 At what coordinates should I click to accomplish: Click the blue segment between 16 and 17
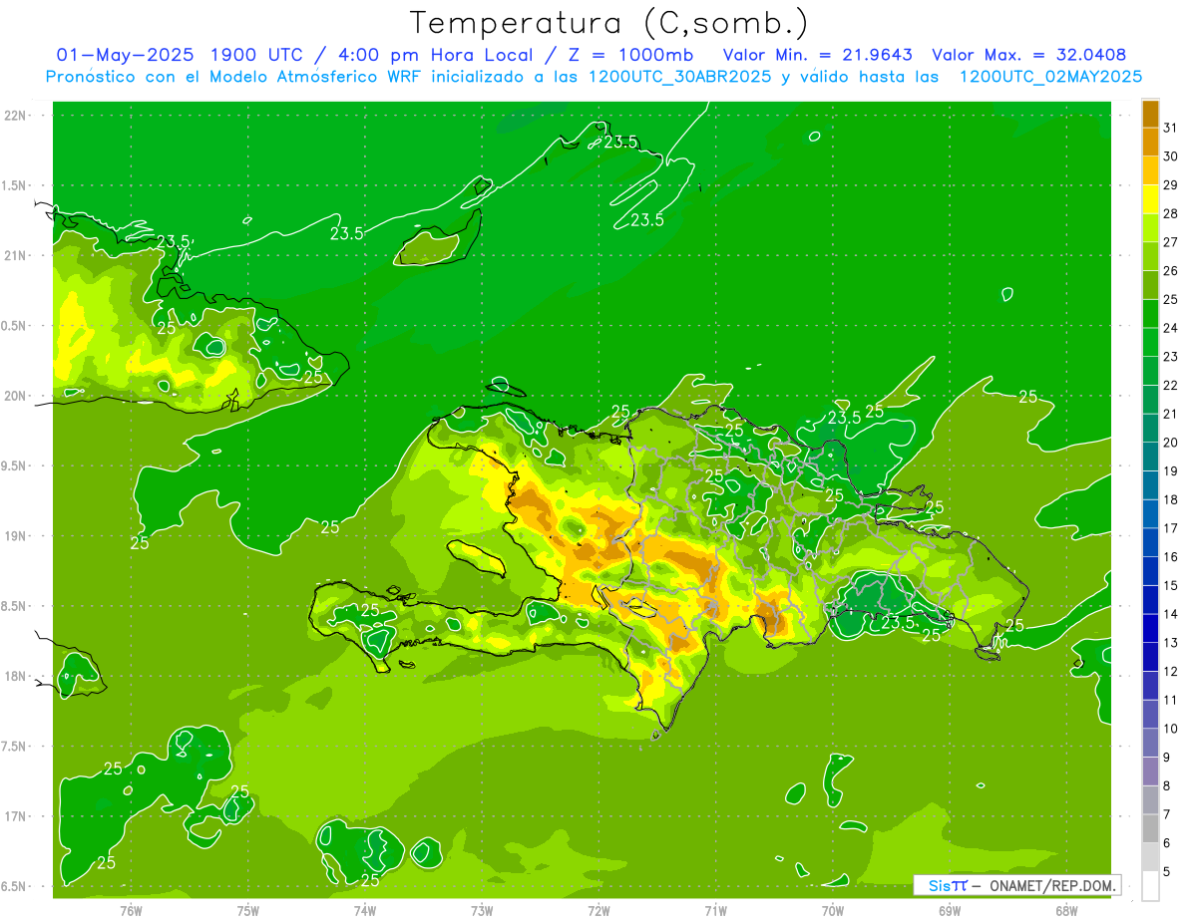[1150, 542]
